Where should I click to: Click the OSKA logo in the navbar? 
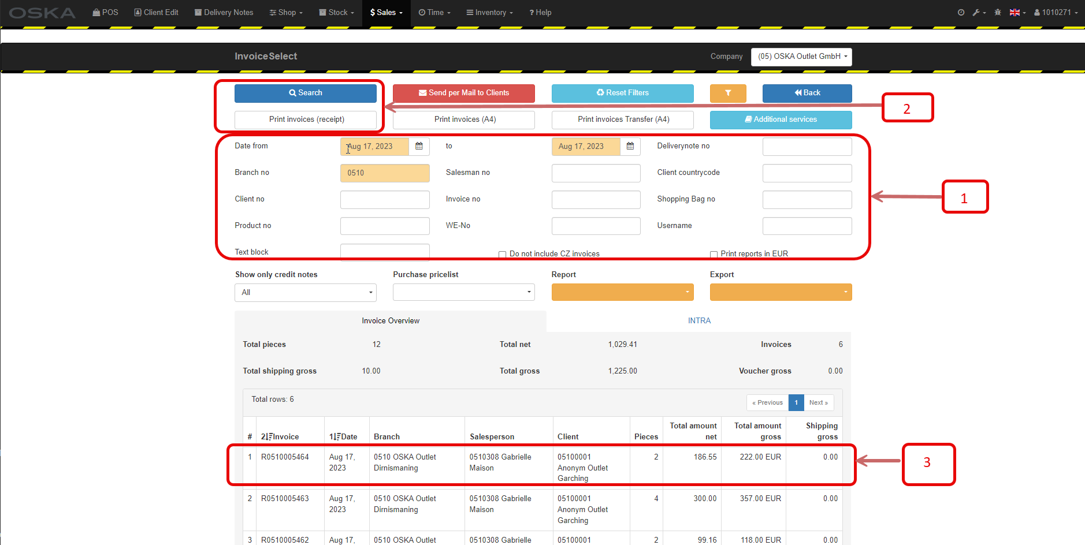42,13
